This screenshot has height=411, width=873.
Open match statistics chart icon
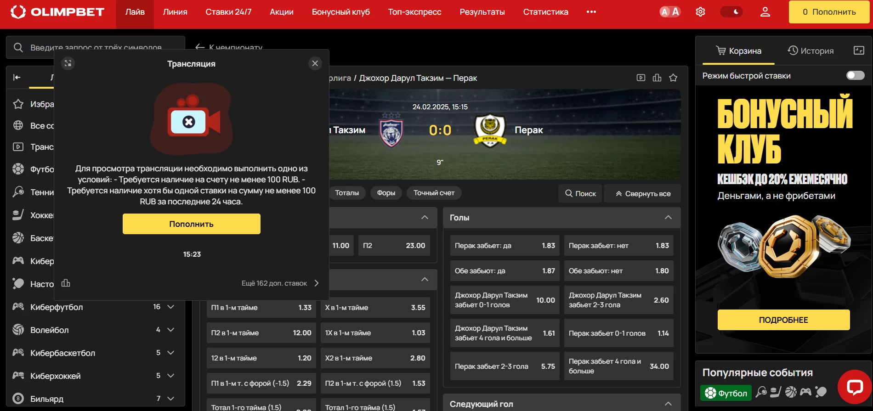click(x=657, y=78)
